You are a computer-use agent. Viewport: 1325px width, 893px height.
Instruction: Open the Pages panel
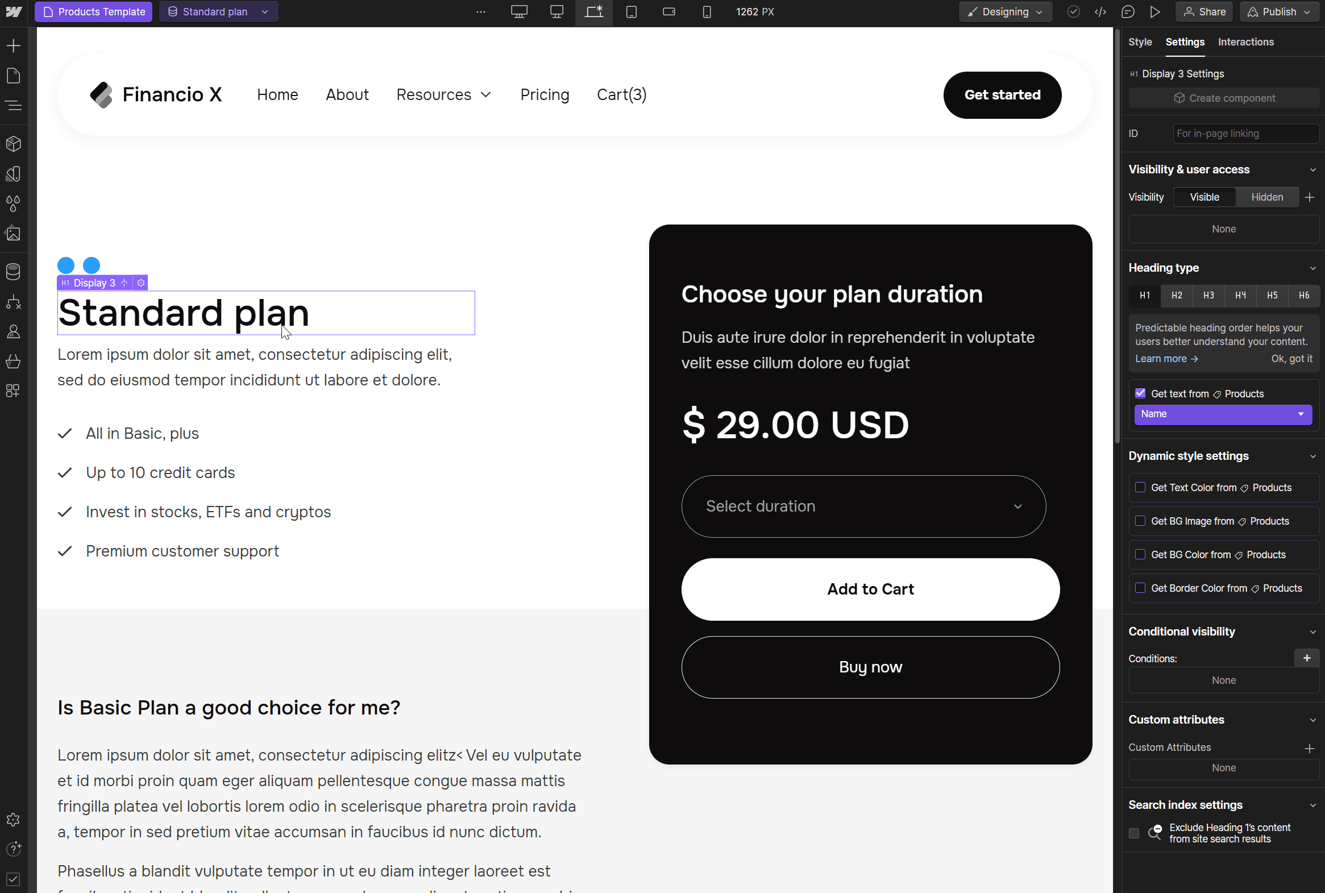tap(14, 76)
